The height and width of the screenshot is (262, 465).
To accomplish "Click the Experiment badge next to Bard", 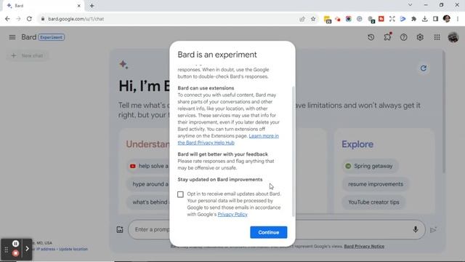I will 52,37.
